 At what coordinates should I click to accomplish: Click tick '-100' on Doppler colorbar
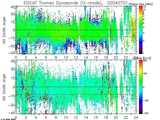(145, 100)
